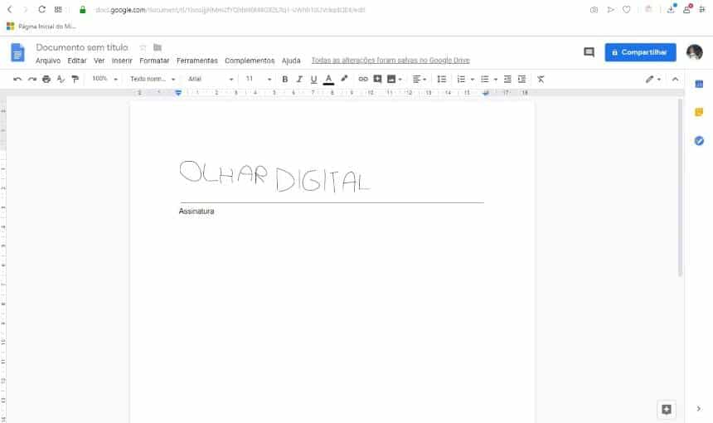Image resolution: width=713 pixels, height=423 pixels.
Task: Go to Docs home icon
Action: 17,53
